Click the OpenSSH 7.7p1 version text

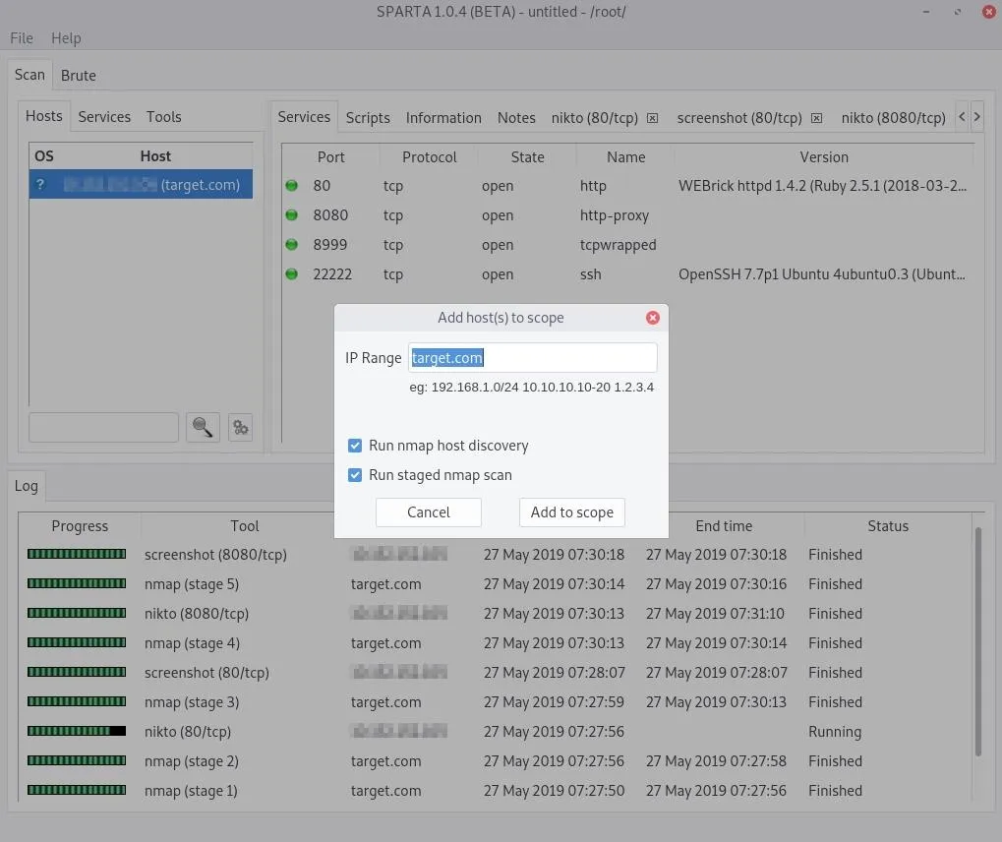822,274
